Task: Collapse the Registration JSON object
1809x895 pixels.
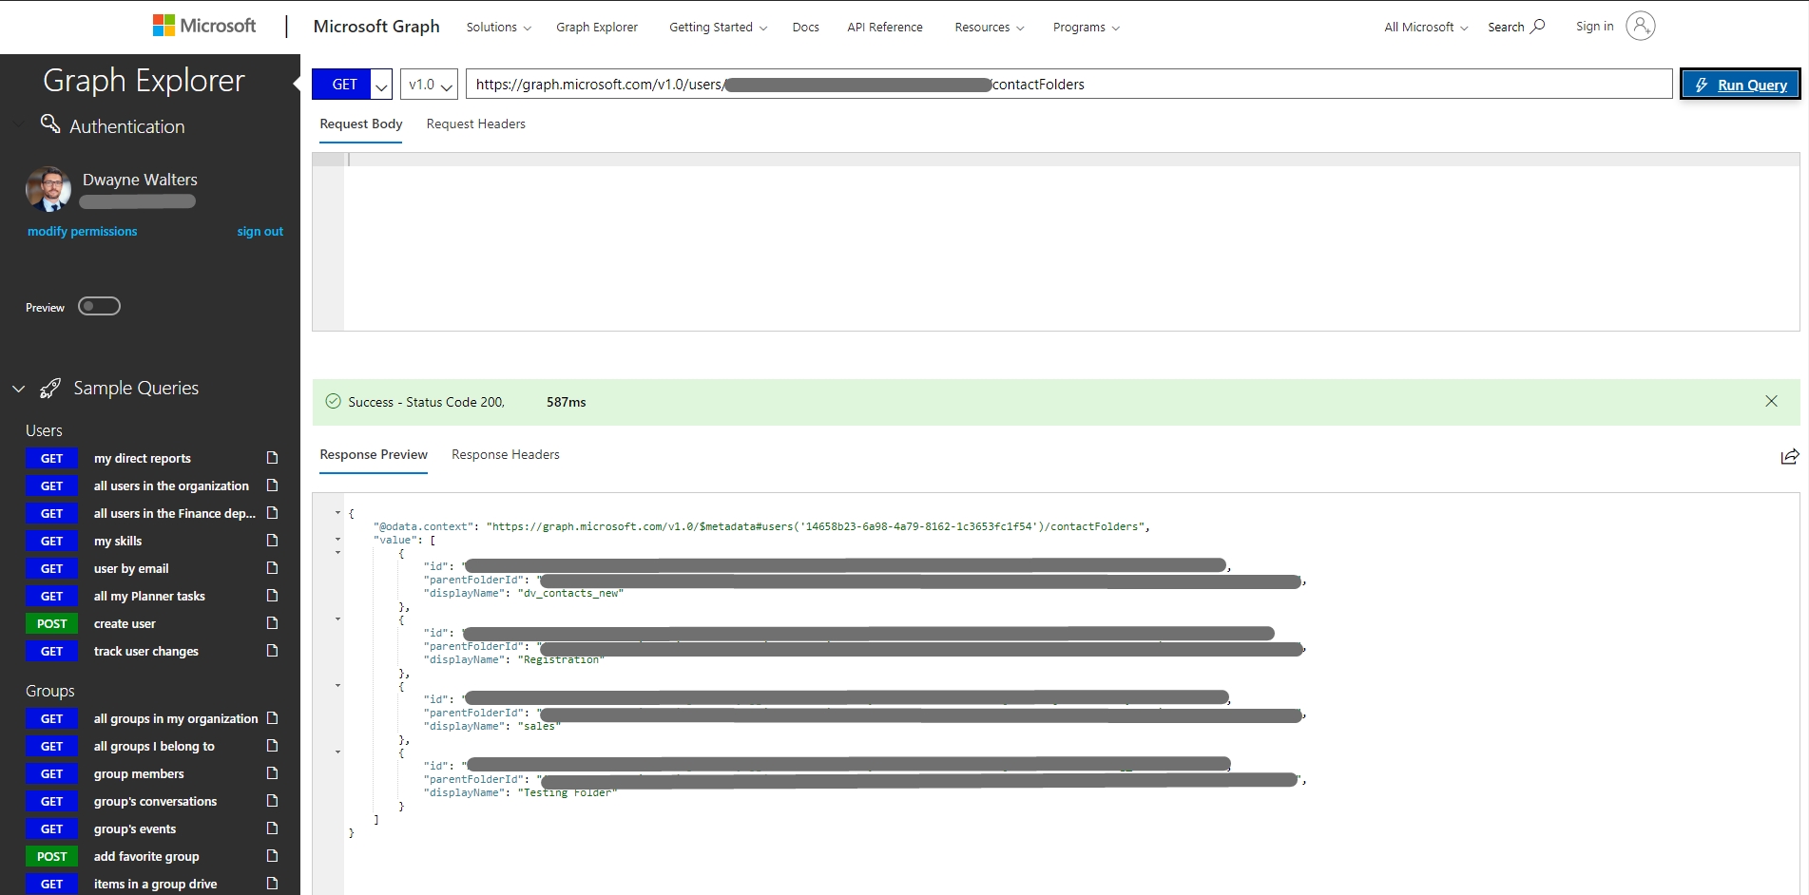Action: 337,619
